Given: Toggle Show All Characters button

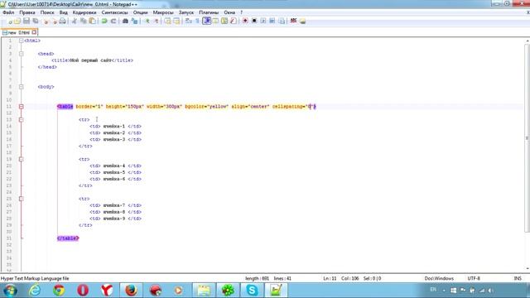Looking at the screenshot, I should [198, 22].
